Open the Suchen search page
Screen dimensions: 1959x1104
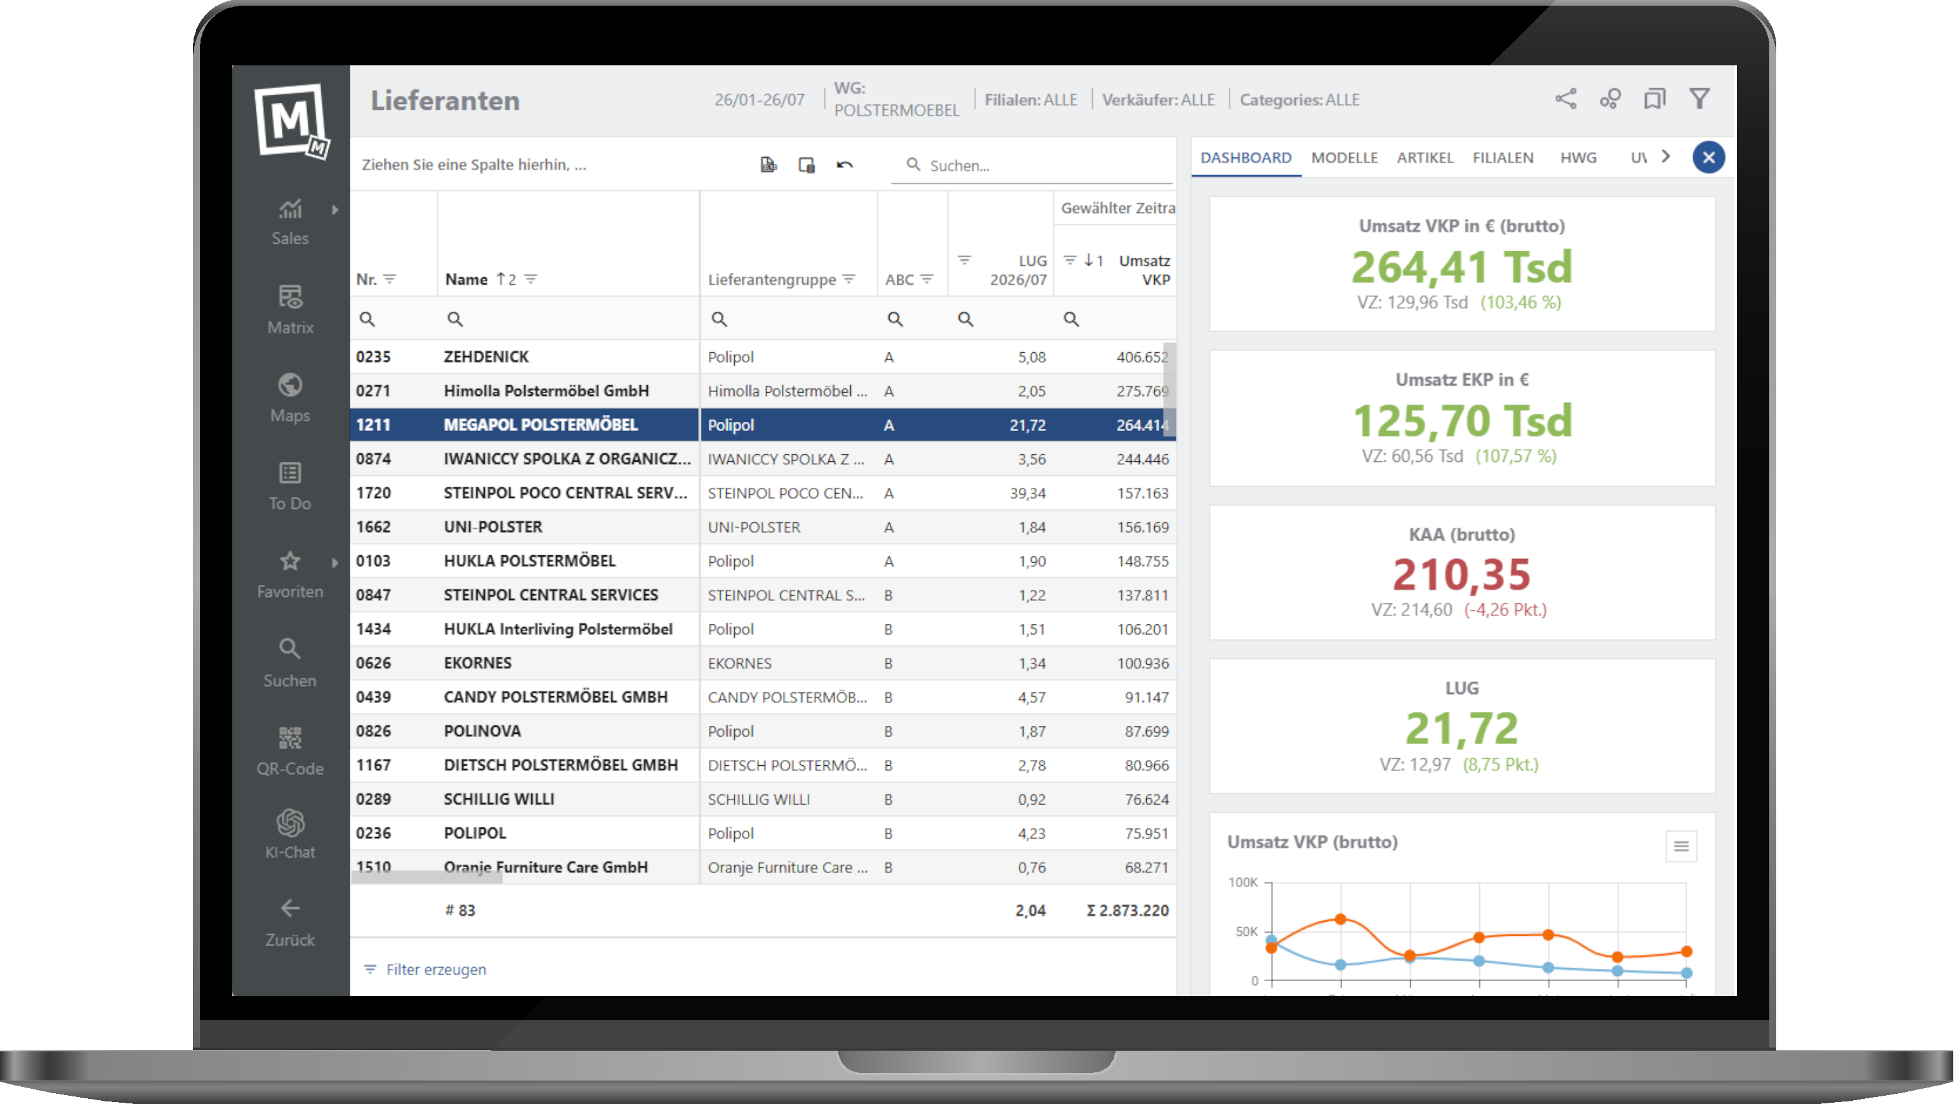point(290,662)
